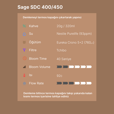
Task: Click the Nestle Purelife (93ppm) text
Action: point(74,34)
